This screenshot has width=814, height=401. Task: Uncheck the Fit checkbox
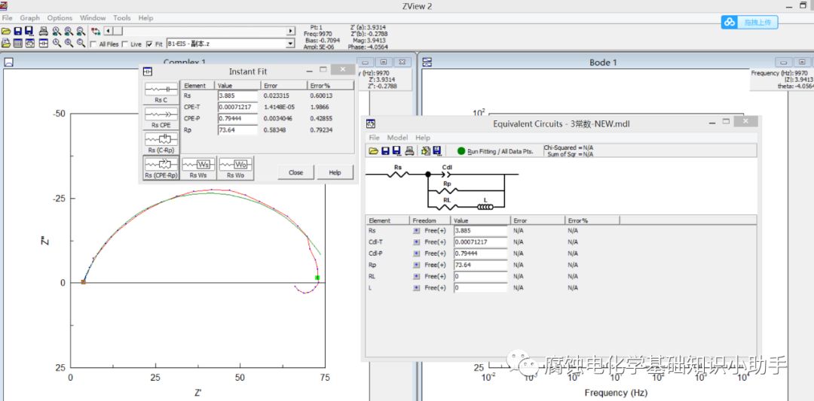click(x=149, y=44)
